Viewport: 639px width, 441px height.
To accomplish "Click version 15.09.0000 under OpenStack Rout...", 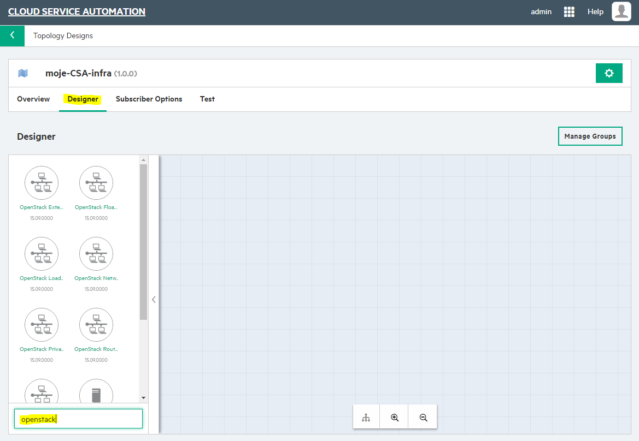I will point(96,360).
